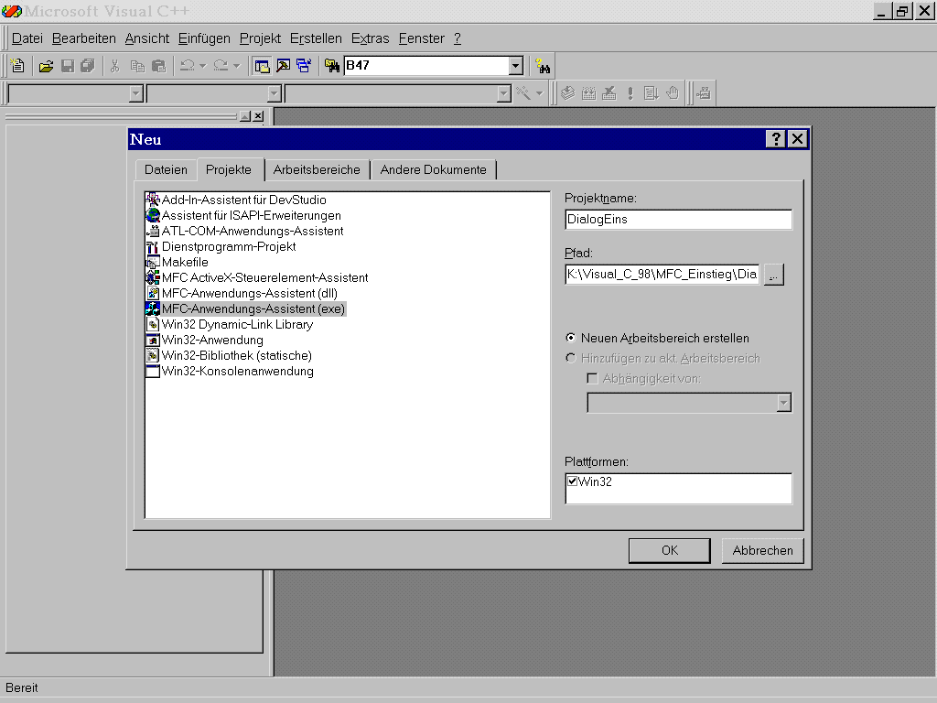Click the Projektname input field
Viewport: 937px width, 703px height.
[x=678, y=220]
